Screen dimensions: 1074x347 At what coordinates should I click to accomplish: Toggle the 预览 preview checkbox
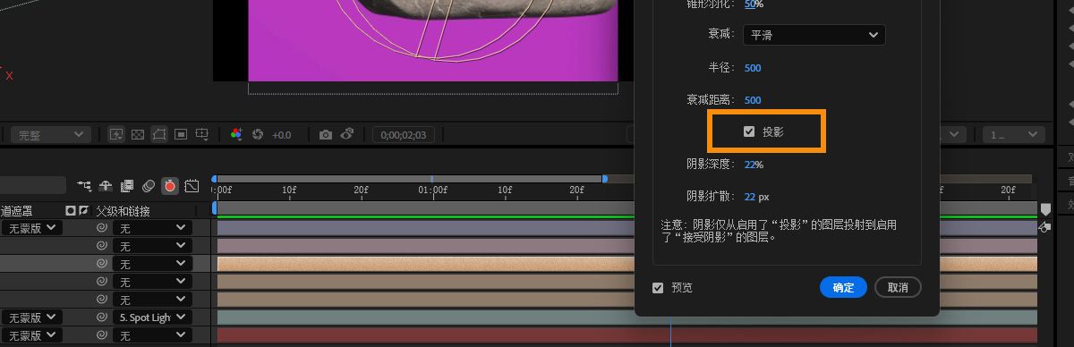(x=659, y=288)
